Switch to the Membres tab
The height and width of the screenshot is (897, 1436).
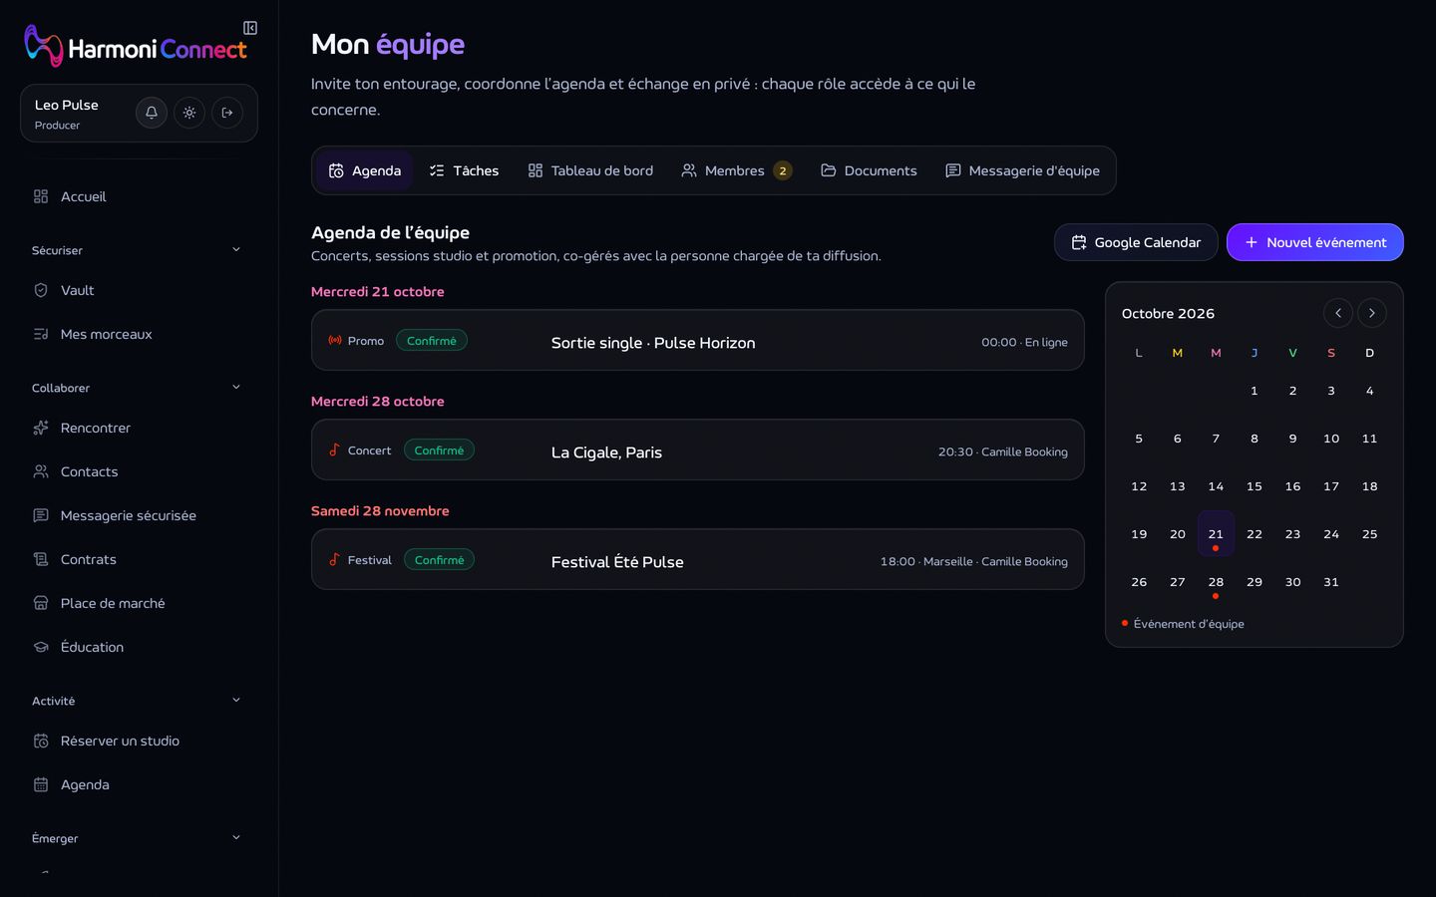[x=737, y=170]
